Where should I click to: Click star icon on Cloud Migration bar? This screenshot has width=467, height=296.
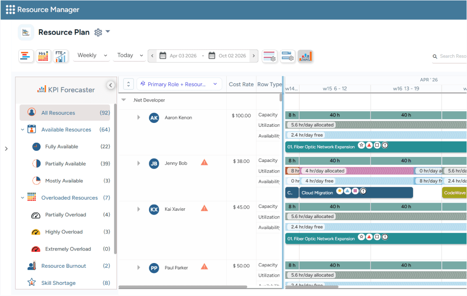pos(339,191)
